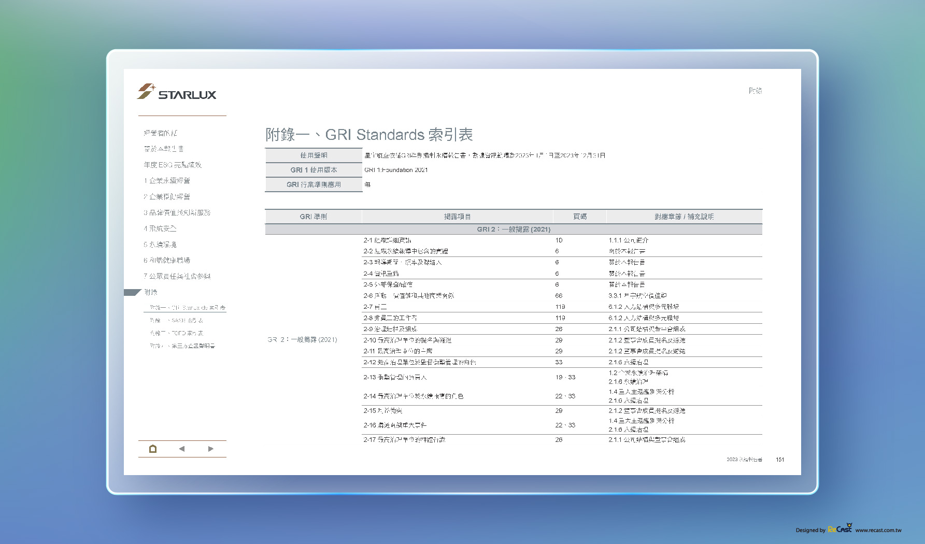Click disclosure item 2-11 in the table
The image size is (925, 544).
pos(398,351)
